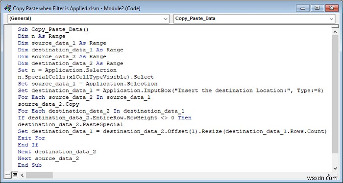This screenshot has width=343, height=183.
Task: Click the 'Next destination_data_2' line
Action: click(57, 151)
